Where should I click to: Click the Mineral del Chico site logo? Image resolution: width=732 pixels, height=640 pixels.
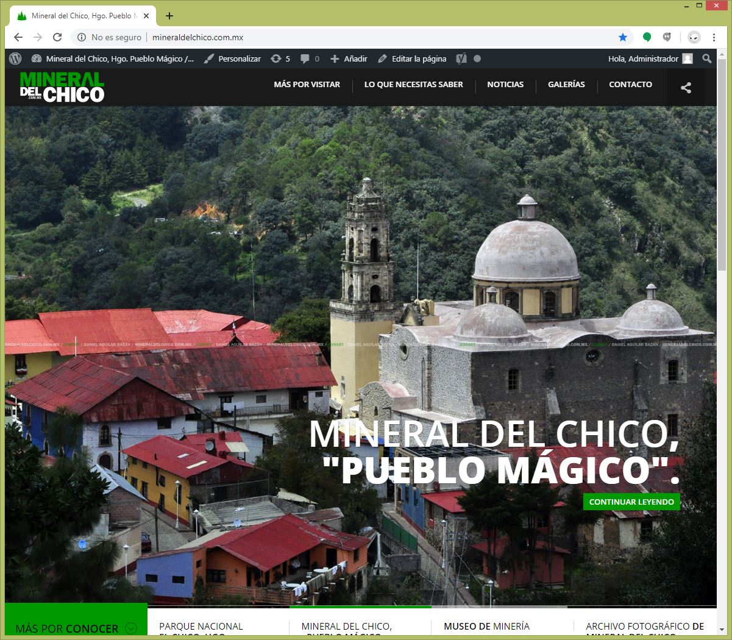tap(62, 87)
